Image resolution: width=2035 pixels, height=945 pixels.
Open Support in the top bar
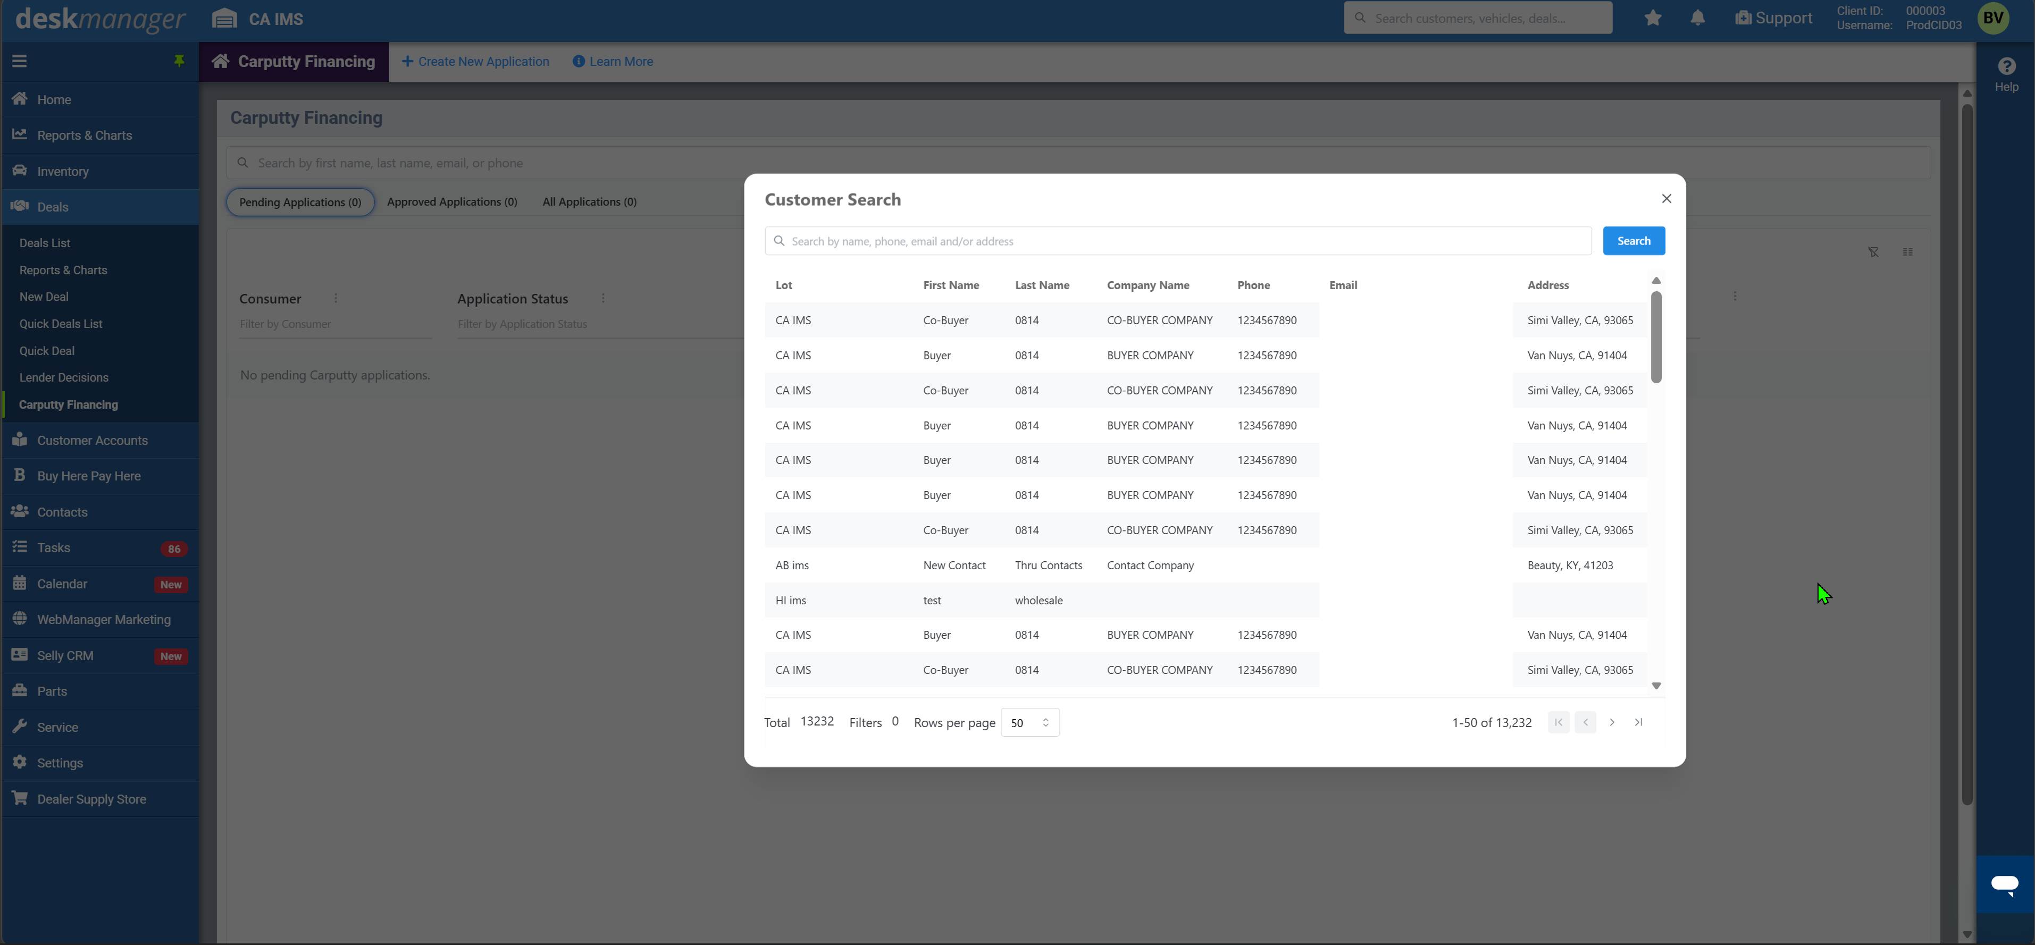click(x=1773, y=18)
